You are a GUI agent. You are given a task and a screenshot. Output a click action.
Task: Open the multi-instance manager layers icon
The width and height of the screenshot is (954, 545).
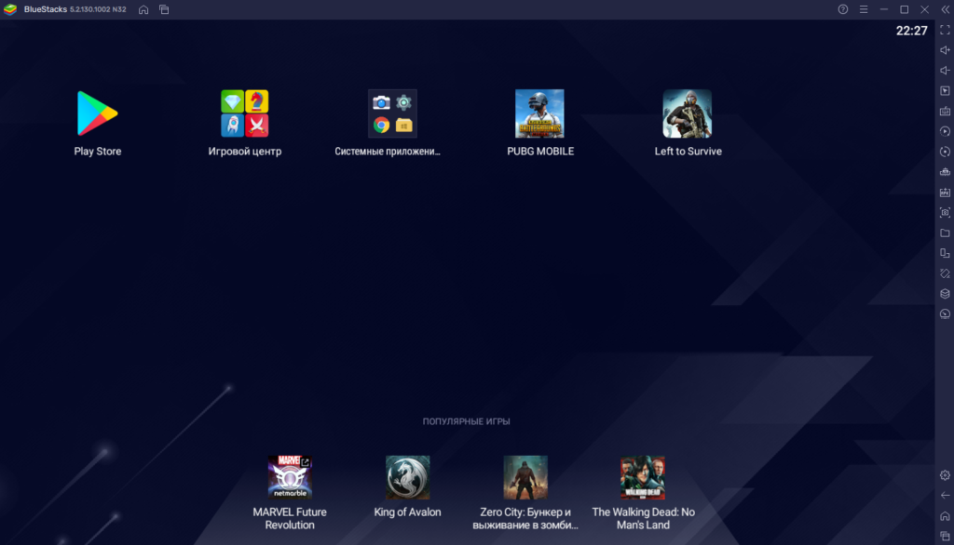tap(945, 293)
